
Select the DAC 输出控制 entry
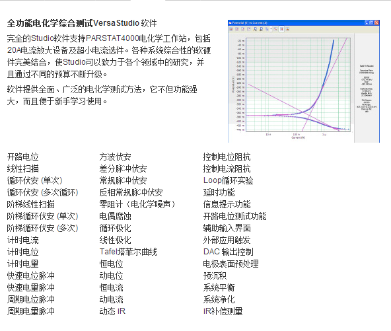tap(228, 252)
